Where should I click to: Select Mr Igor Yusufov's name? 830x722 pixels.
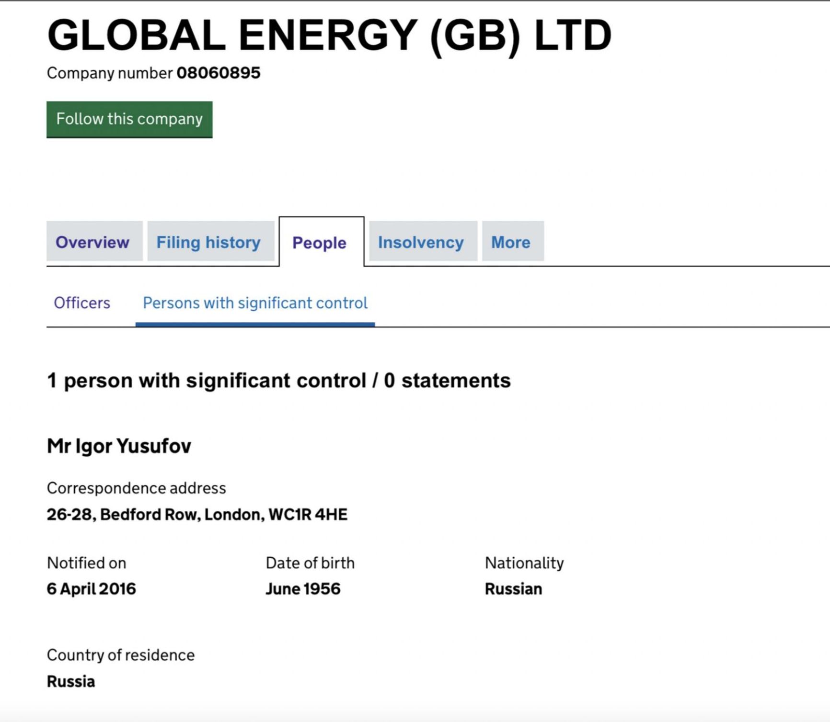tap(118, 445)
